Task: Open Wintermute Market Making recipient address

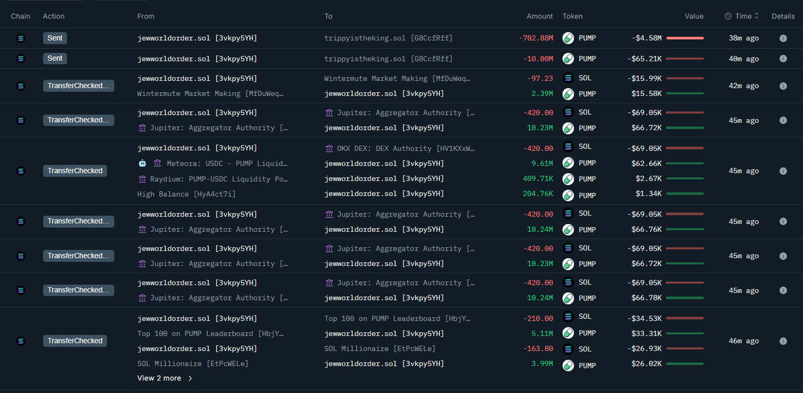Action: point(397,78)
